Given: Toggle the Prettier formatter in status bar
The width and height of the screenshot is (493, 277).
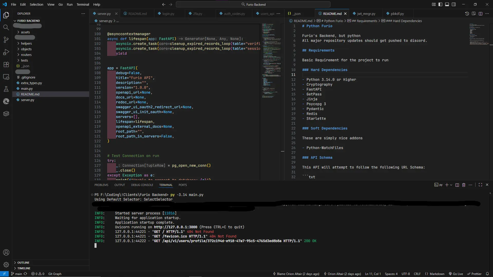Looking at the screenshot, I should coord(475,274).
